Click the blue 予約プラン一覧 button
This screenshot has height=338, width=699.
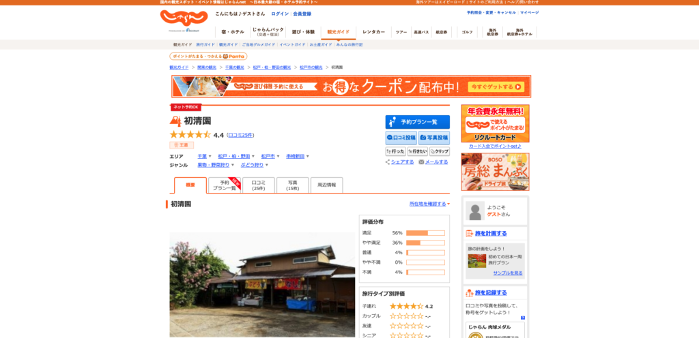click(x=418, y=122)
